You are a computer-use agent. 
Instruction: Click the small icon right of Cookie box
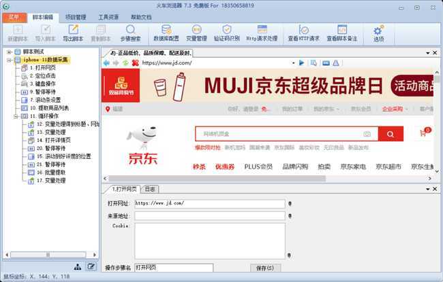pyautogui.click(x=289, y=255)
